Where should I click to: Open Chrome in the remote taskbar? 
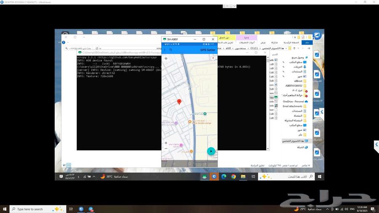tap(233, 176)
